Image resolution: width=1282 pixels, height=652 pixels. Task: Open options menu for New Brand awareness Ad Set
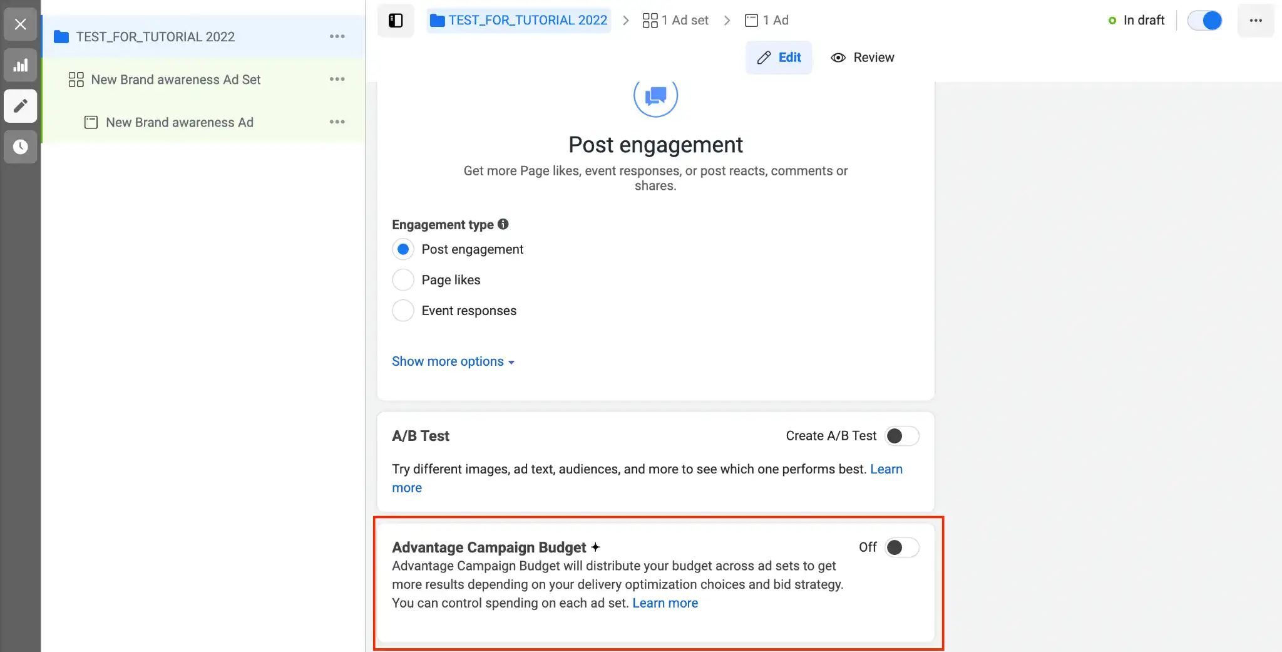[x=337, y=79]
